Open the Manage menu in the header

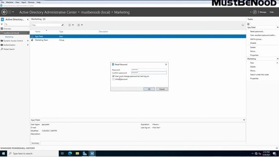[263, 12]
